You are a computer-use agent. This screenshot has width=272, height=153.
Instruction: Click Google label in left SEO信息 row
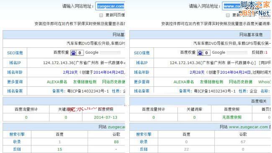(x=92, y=52)
